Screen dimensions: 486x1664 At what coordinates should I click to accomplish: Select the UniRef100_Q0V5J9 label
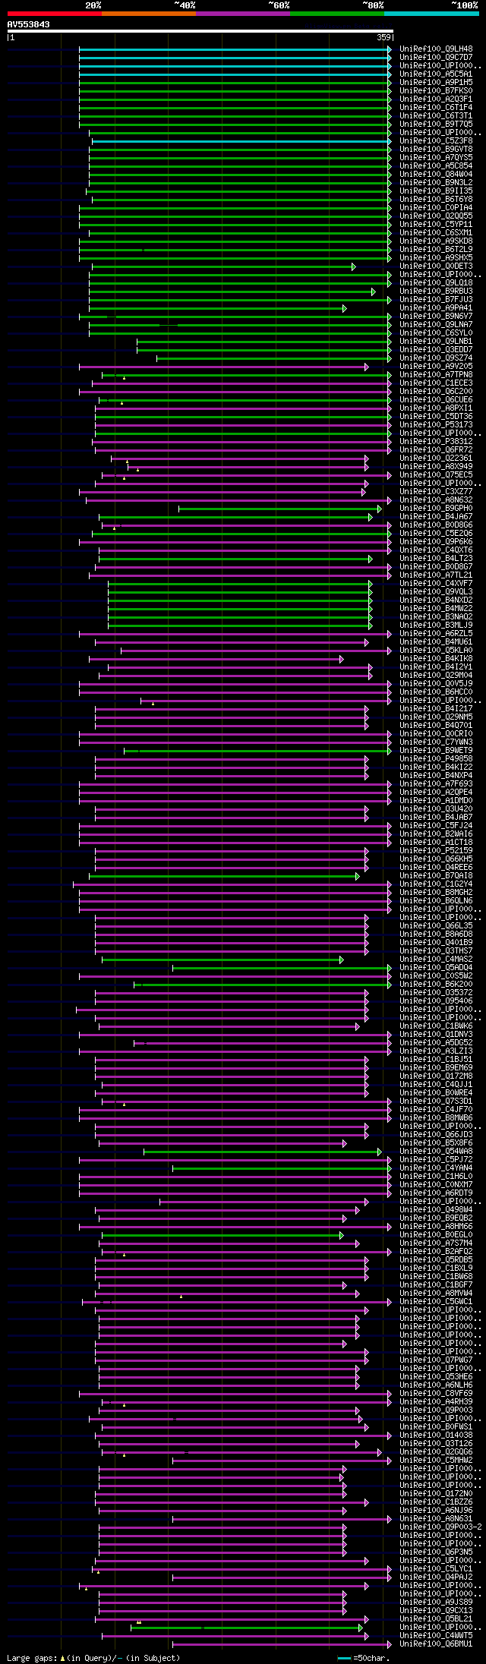pyautogui.click(x=436, y=684)
